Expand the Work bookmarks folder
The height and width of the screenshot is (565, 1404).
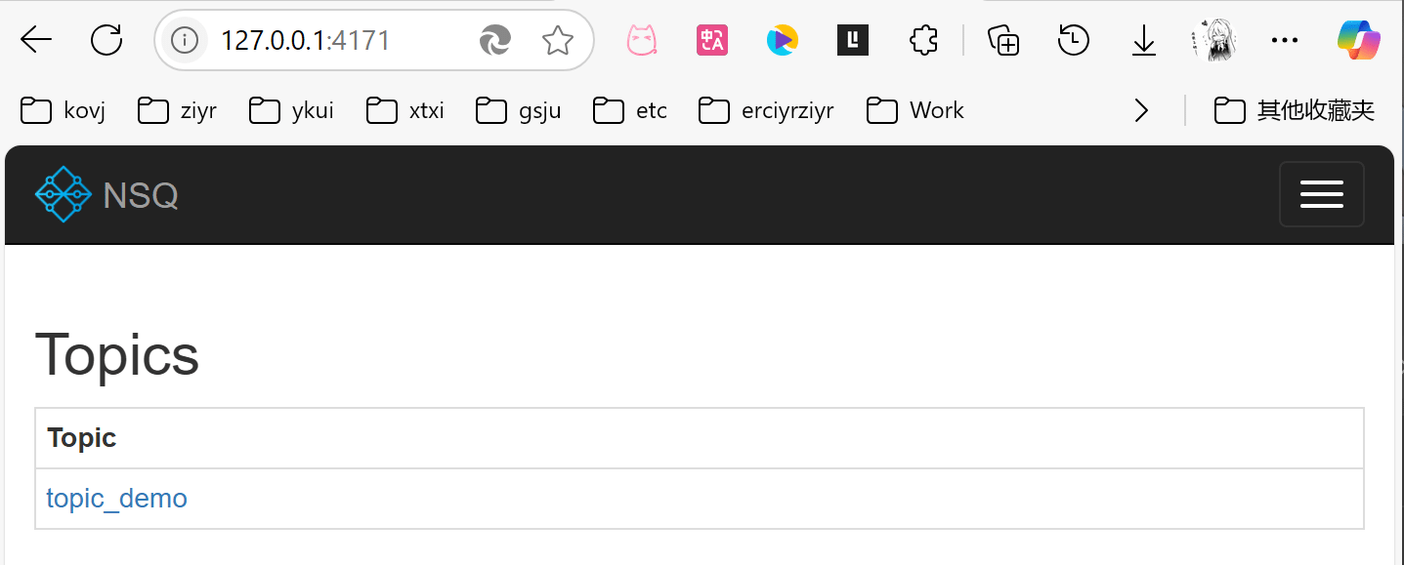click(915, 111)
